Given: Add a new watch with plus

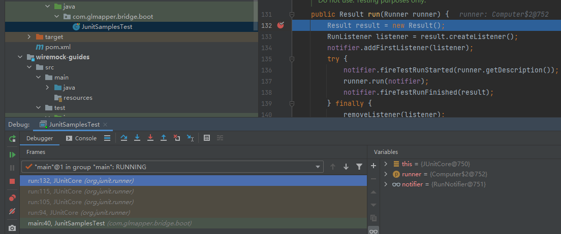Looking at the screenshot, I should pos(373,166).
